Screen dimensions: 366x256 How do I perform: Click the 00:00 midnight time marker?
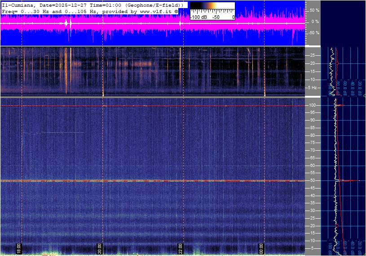[261, 248]
